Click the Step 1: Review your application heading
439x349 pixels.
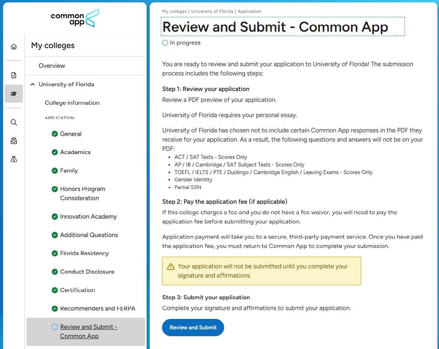(x=206, y=89)
